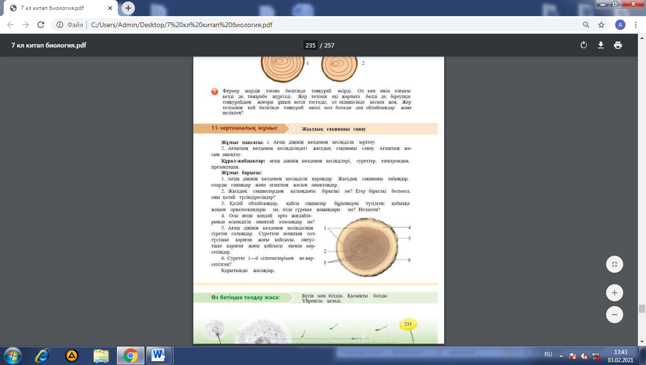Restore down the Chrome window

tap(616, 4)
